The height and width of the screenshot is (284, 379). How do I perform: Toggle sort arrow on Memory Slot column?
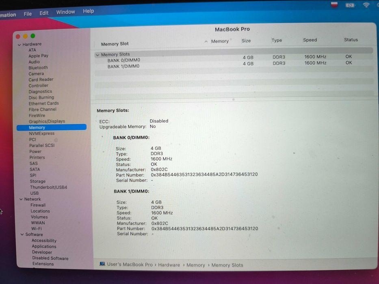pyautogui.click(x=206, y=41)
